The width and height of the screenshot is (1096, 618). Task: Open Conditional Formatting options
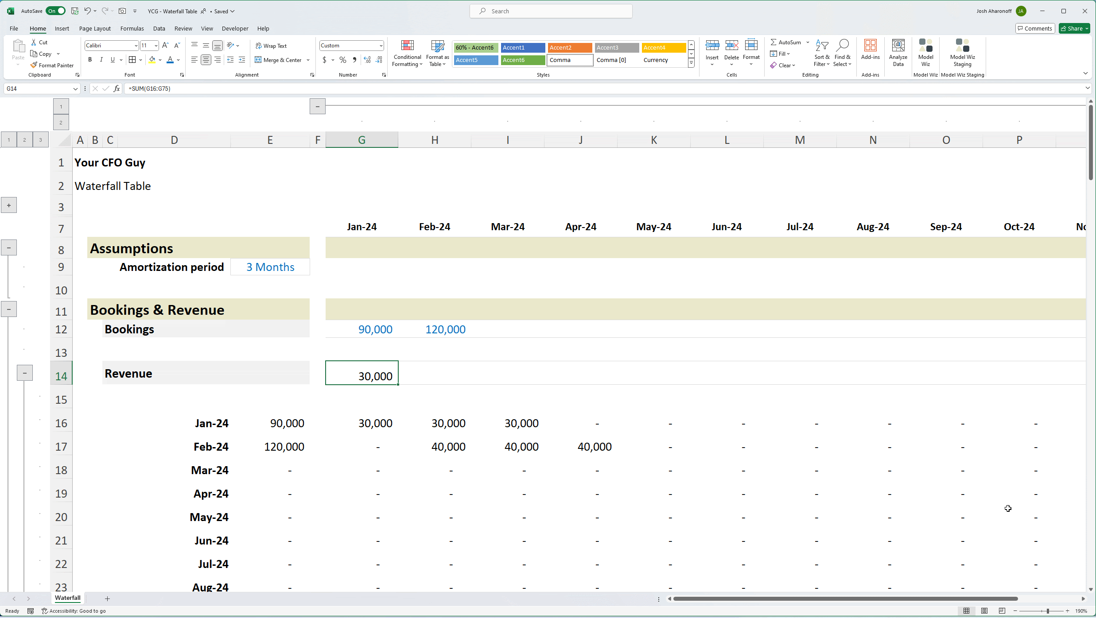pyautogui.click(x=407, y=53)
